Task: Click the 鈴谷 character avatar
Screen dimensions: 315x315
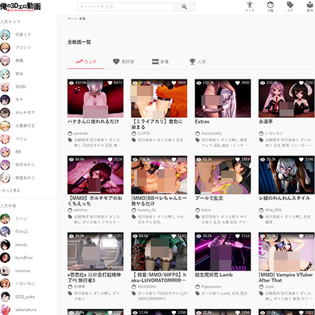Action: pos(5,74)
